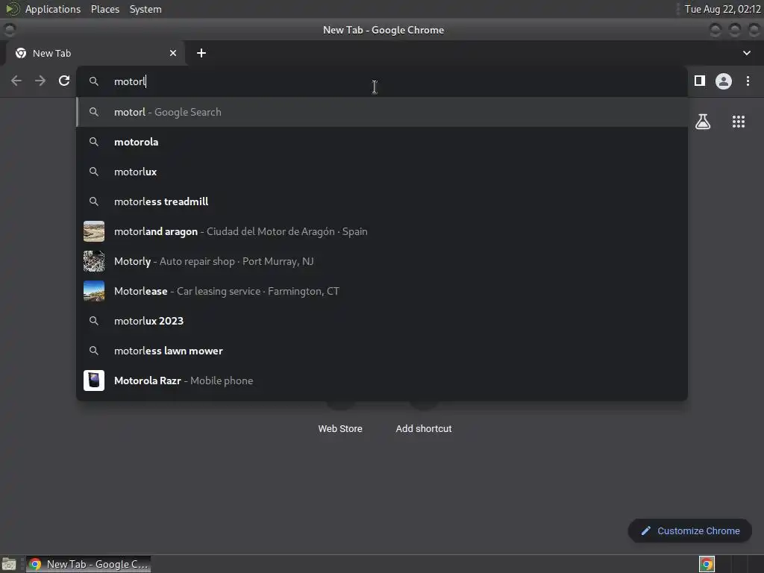Open the Places menu
Screen dimensions: 764x573
105,9
